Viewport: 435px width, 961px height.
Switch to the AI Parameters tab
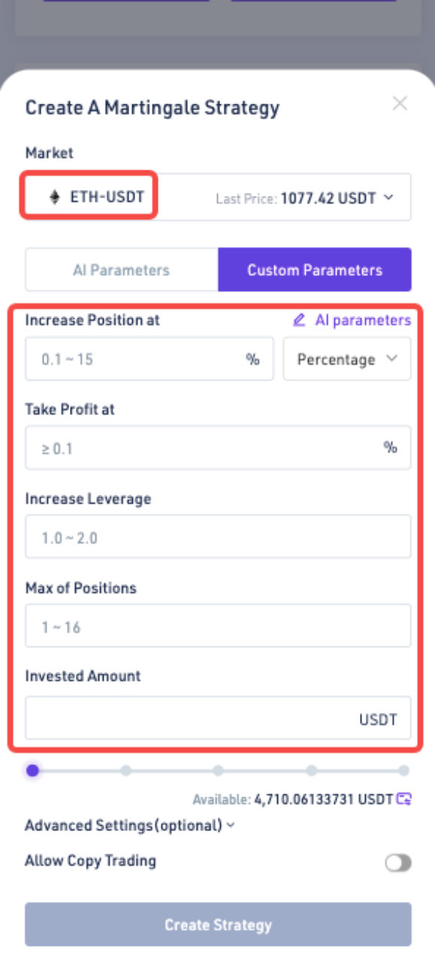coord(122,270)
